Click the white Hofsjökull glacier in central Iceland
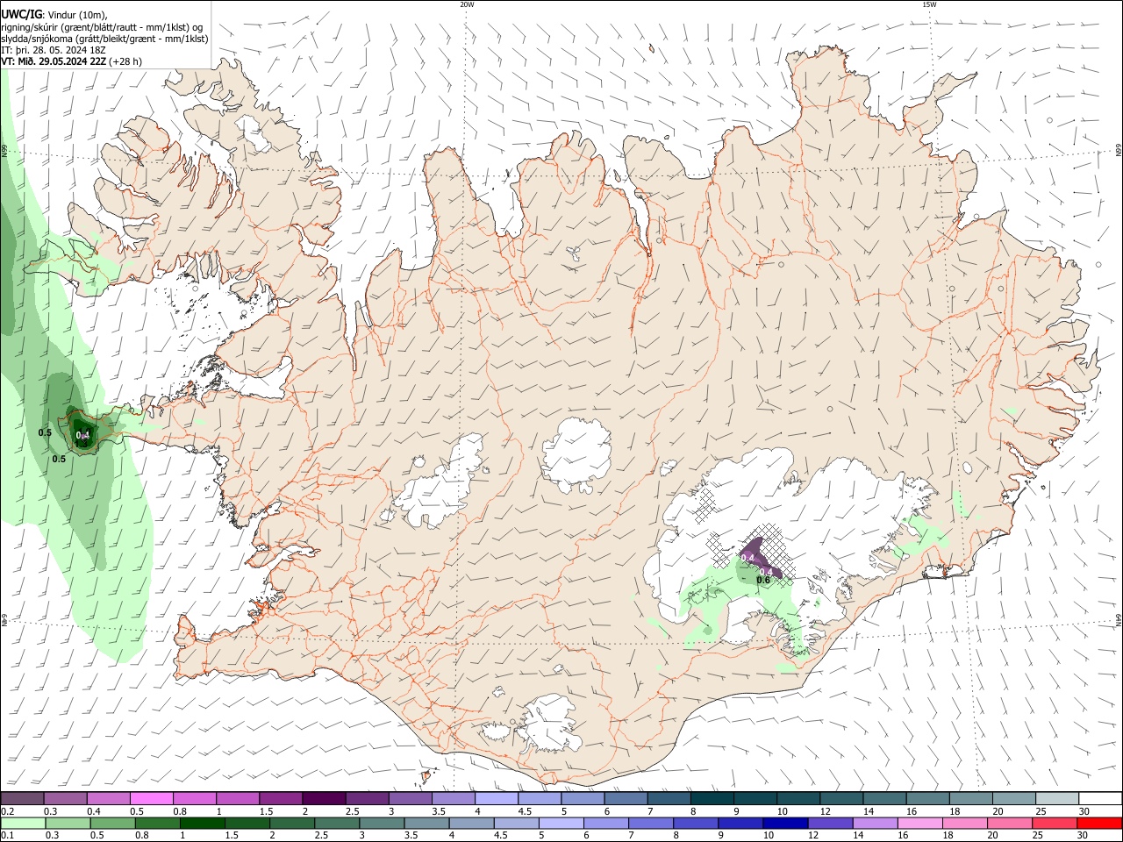Image resolution: width=1123 pixels, height=842 pixels. (x=576, y=453)
